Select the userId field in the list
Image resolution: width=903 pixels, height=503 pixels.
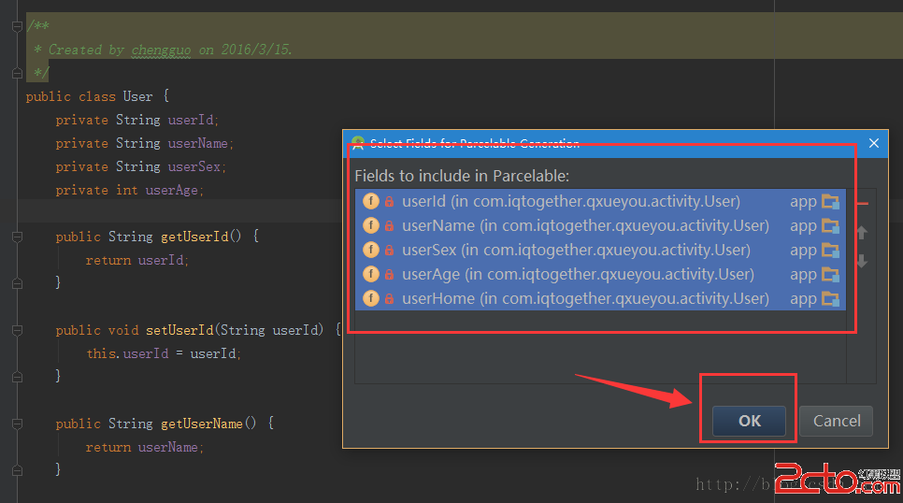pyautogui.click(x=570, y=201)
